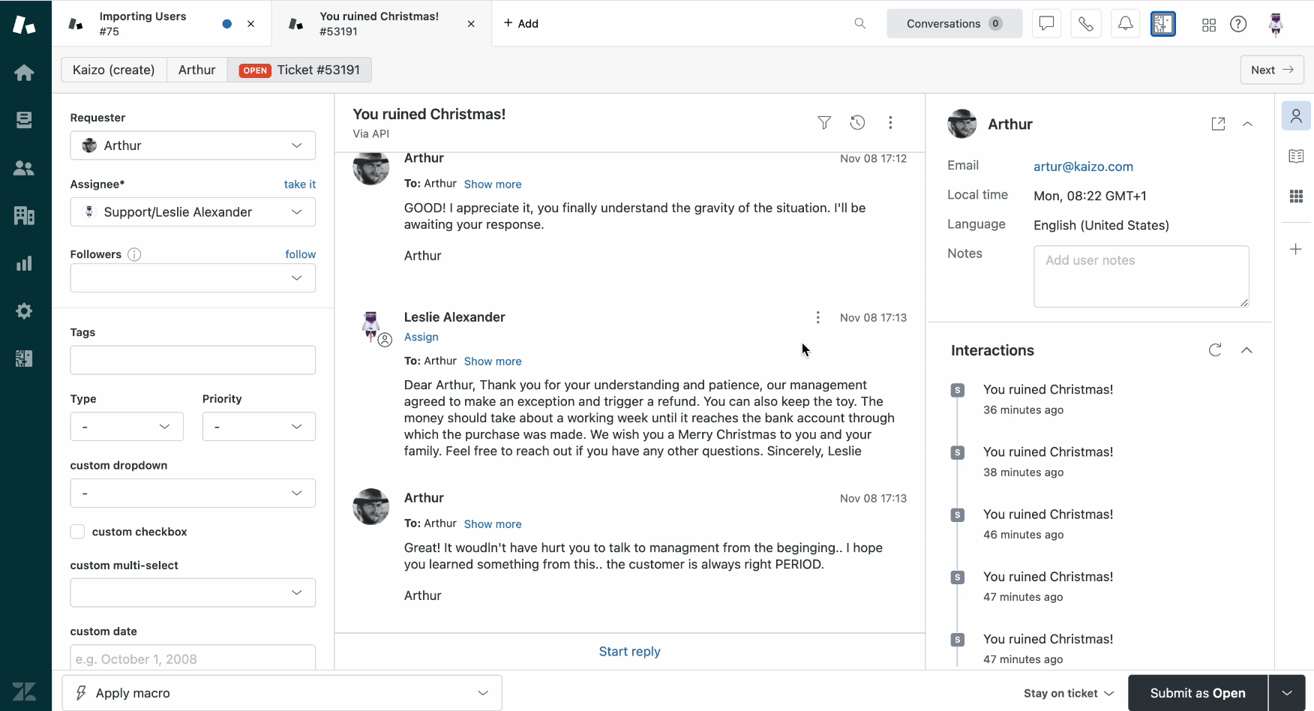Viewport: 1314px width, 711px height.
Task: Open the Priority dropdown
Action: click(259, 427)
